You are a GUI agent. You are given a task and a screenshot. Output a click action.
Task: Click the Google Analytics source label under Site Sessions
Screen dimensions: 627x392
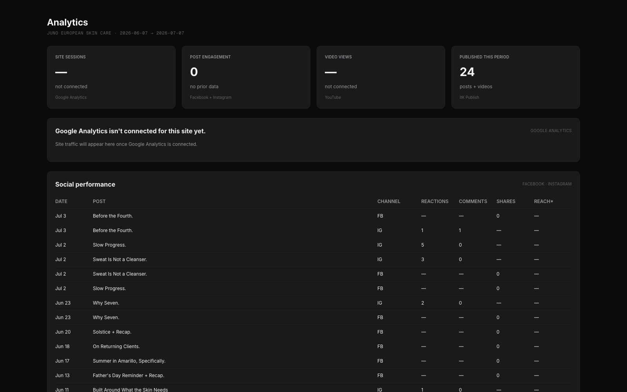[x=71, y=97]
